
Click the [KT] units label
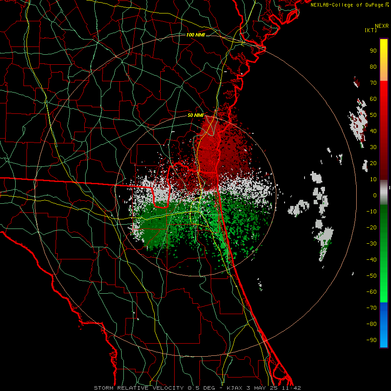point(371,30)
